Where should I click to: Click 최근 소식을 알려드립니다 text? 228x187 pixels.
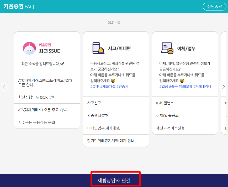41,64
